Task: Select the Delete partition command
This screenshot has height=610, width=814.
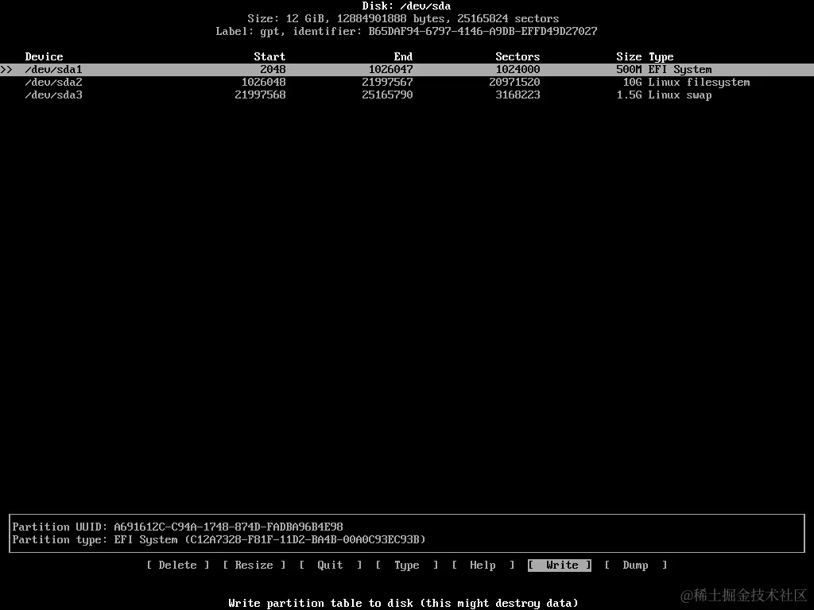Action: pos(177,565)
